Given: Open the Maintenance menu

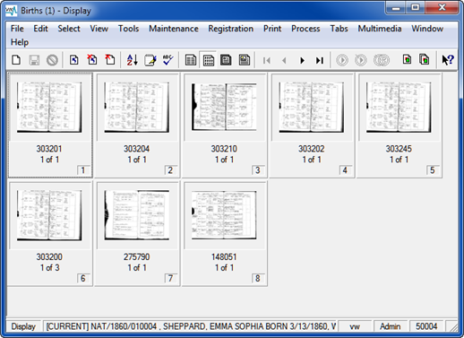Looking at the screenshot, I should pos(174,29).
